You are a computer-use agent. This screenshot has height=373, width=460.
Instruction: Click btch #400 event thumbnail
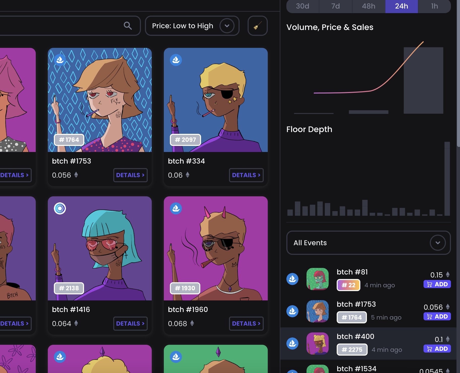318,344
